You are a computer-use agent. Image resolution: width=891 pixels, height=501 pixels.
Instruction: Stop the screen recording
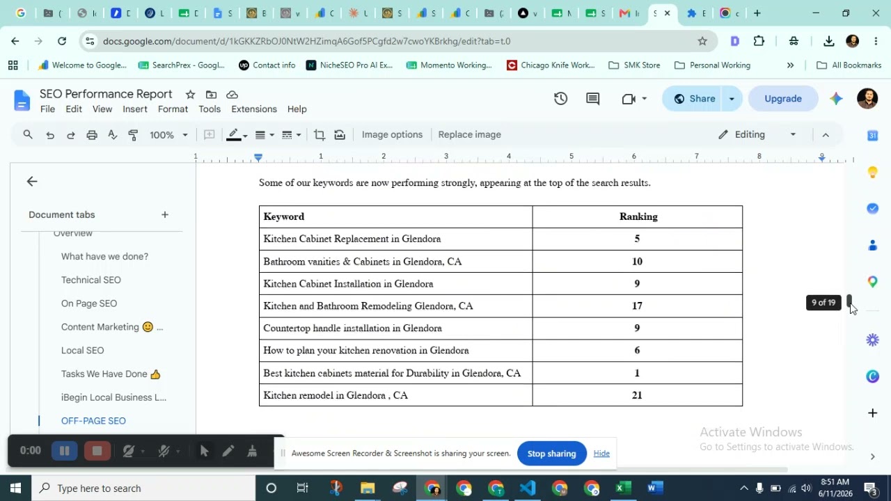pyautogui.click(x=97, y=451)
